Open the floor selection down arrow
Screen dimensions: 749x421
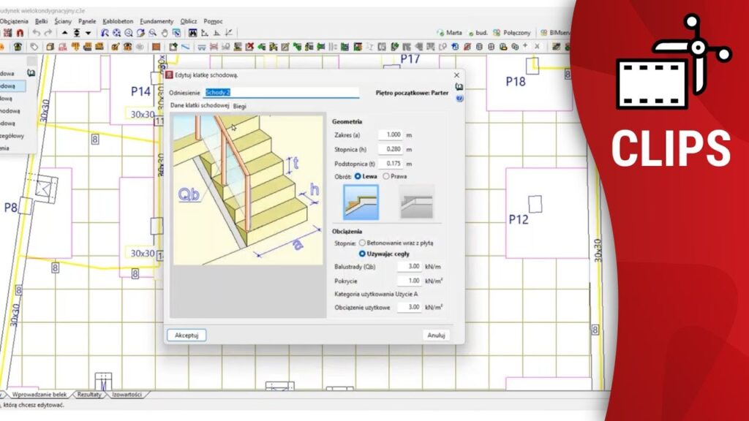(89, 33)
